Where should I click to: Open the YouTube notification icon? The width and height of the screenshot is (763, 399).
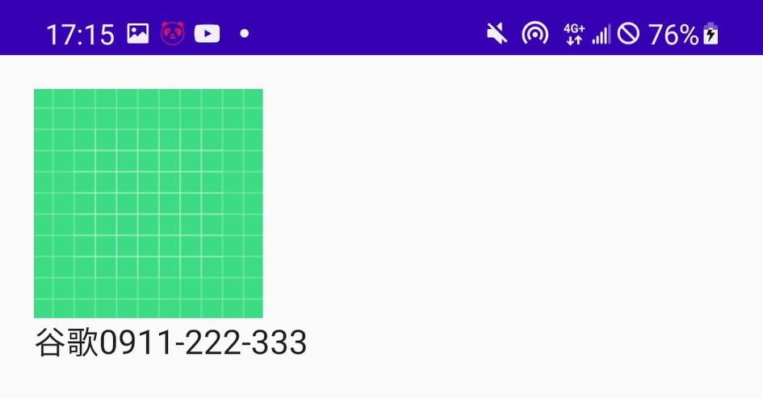pyautogui.click(x=207, y=34)
